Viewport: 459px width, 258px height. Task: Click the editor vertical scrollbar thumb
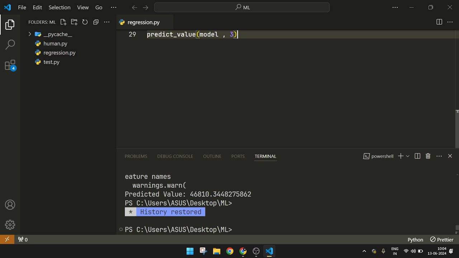click(x=457, y=129)
